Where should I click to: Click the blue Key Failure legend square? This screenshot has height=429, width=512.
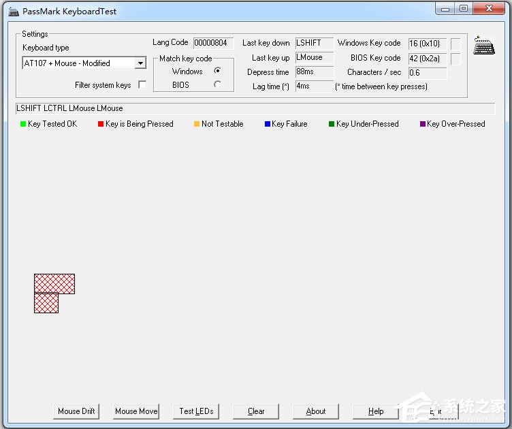click(x=268, y=124)
